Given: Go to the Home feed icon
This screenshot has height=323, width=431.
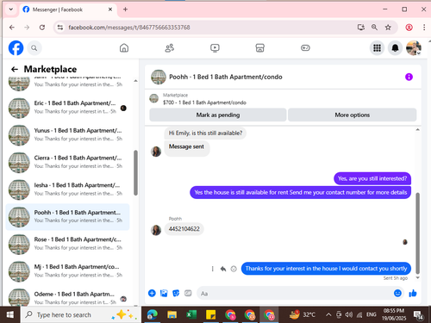Looking at the screenshot, I should 124,48.
